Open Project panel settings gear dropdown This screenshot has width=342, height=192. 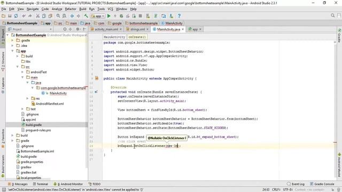click(x=78, y=29)
